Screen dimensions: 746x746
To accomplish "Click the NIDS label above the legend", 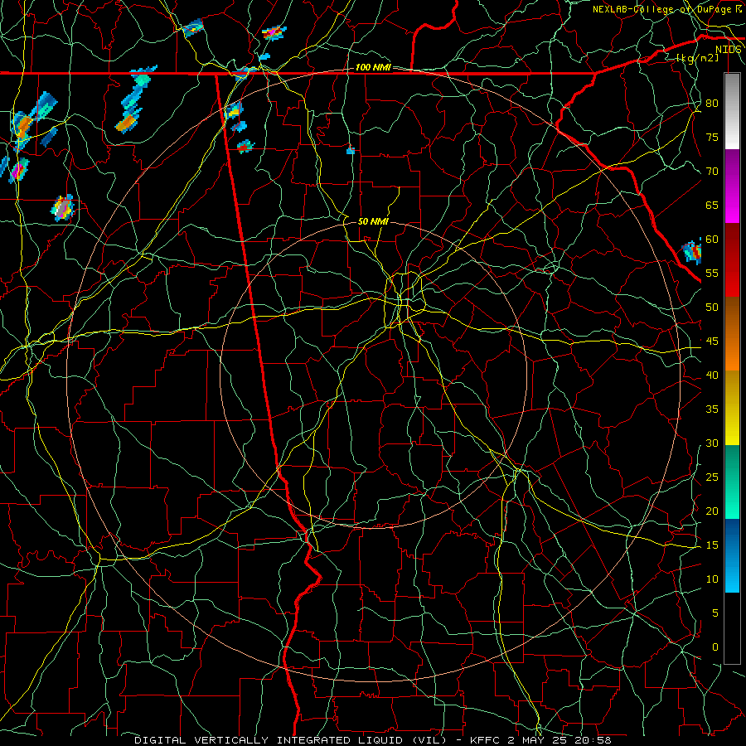I will tap(729, 50).
